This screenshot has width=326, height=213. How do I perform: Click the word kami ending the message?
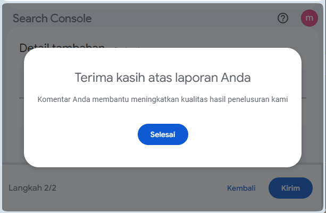click(x=279, y=100)
